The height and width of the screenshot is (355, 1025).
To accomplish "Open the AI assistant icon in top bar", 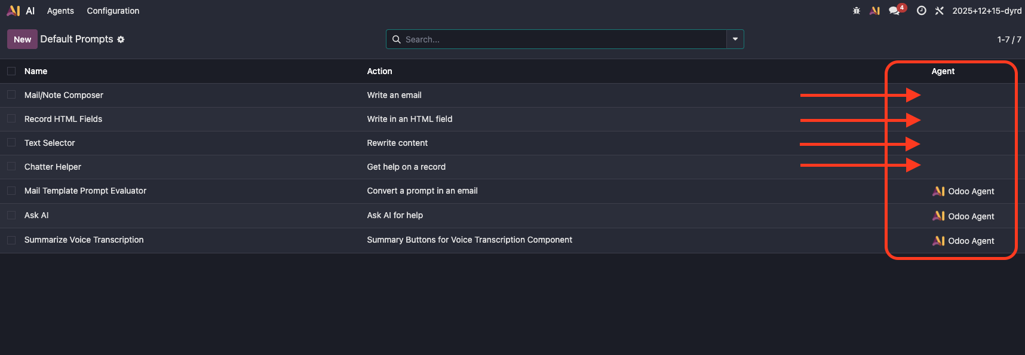I will click(x=875, y=11).
